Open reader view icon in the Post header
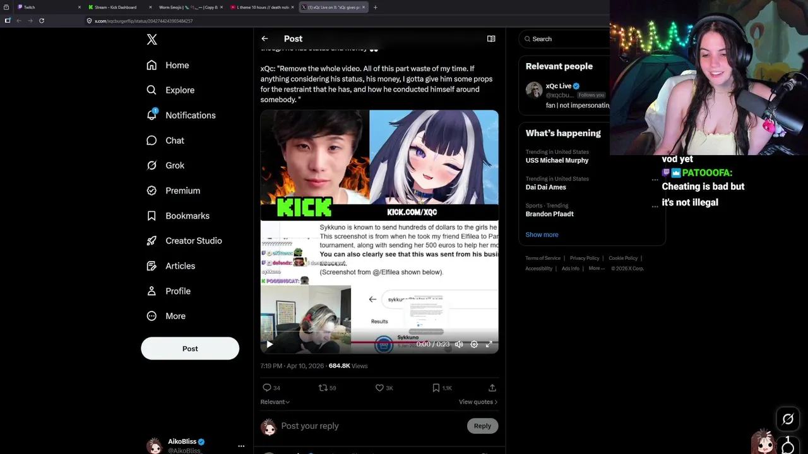Image resolution: width=808 pixels, height=454 pixels. (491, 38)
